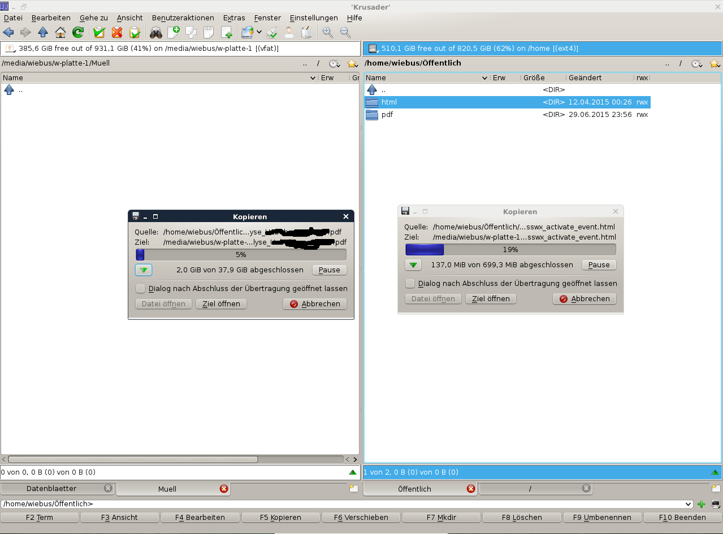Click the page with green plus badge icon
723x534 pixels.
(x=173, y=32)
